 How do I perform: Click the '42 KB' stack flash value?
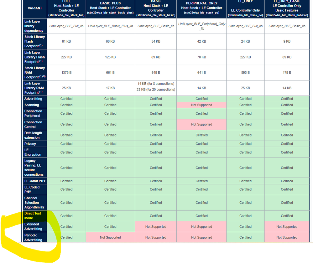pyautogui.click(x=201, y=42)
